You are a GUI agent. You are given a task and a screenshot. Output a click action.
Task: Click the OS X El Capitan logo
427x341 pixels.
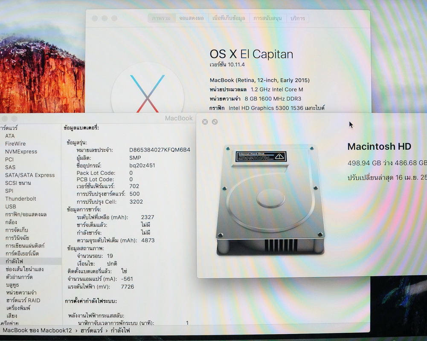[x=147, y=89]
